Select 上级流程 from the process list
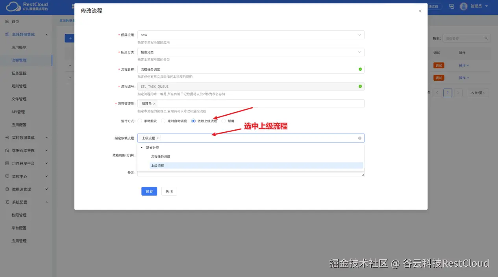 pyautogui.click(x=157, y=166)
